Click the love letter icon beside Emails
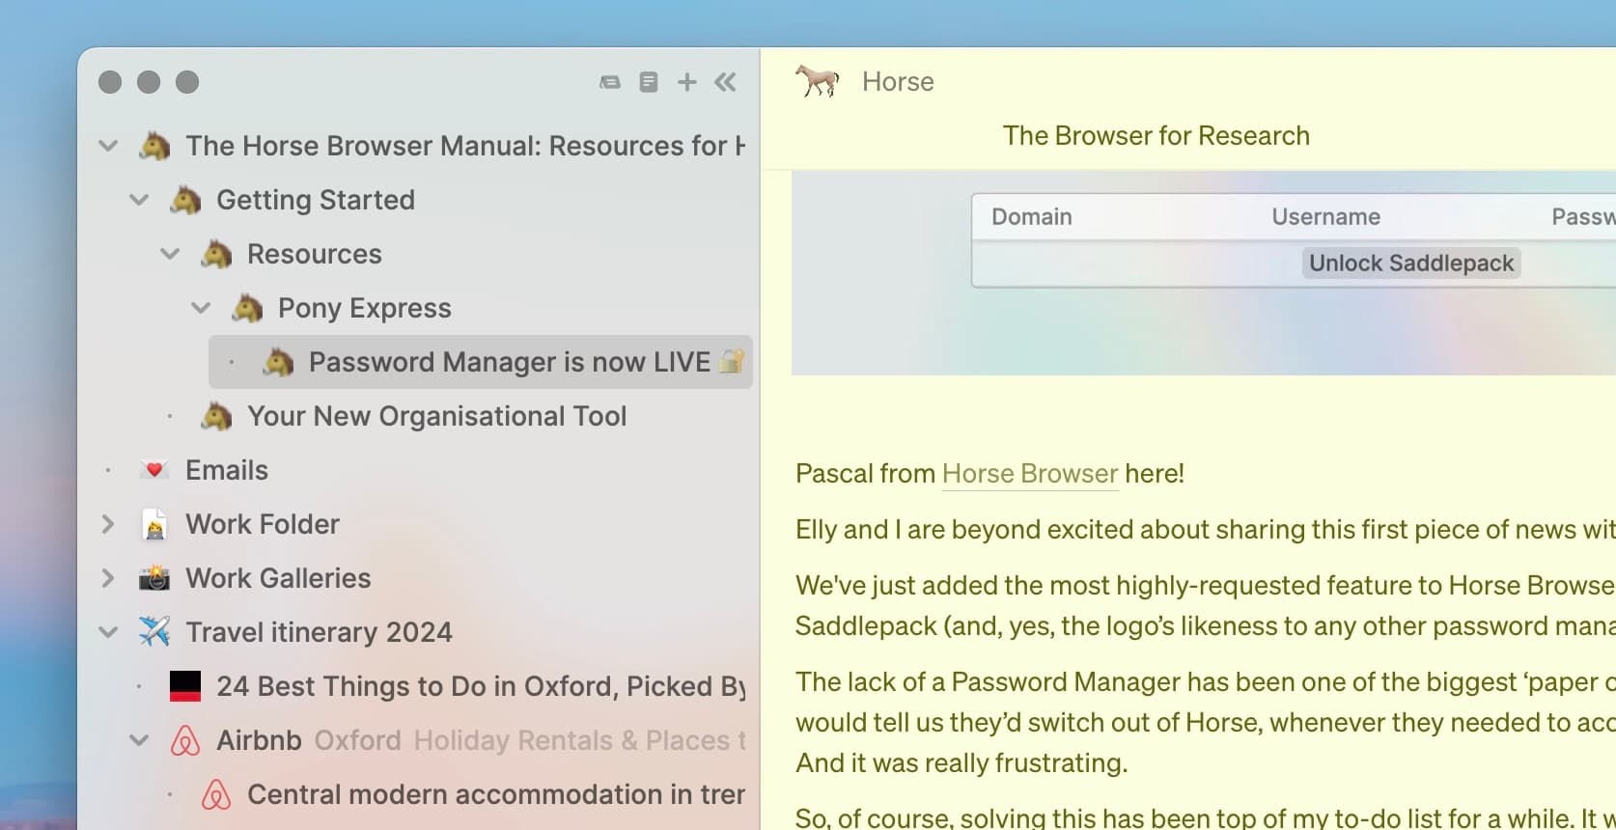1616x830 pixels. pyautogui.click(x=154, y=470)
